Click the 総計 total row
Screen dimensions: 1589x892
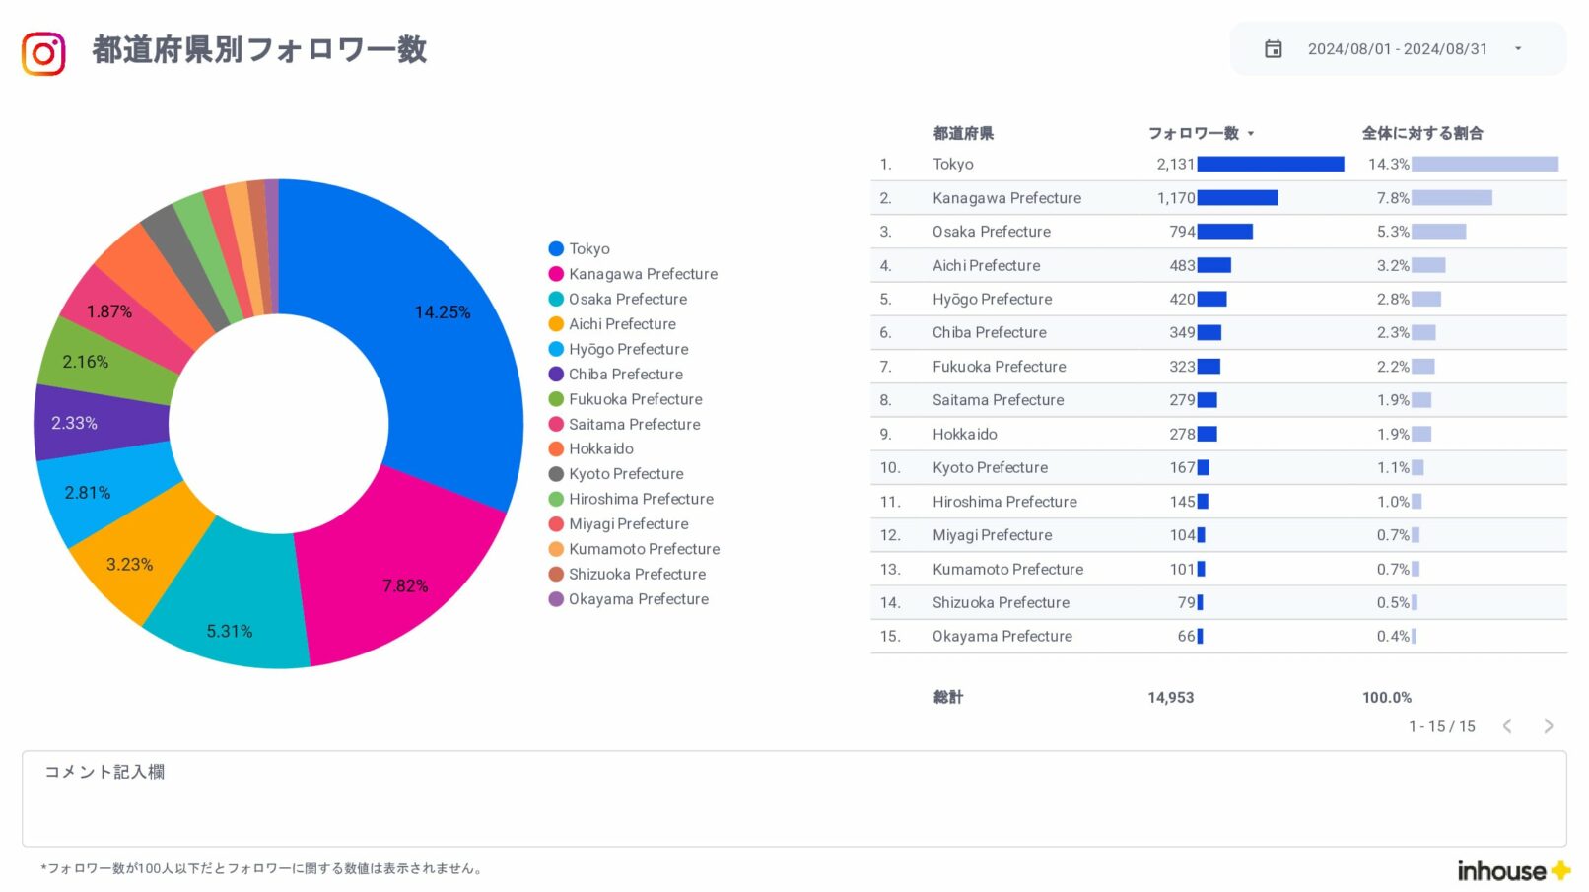(x=949, y=697)
